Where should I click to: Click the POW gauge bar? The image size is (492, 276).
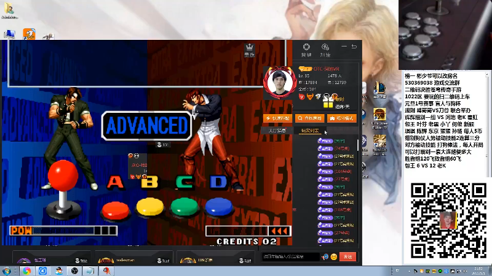(63, 231)
